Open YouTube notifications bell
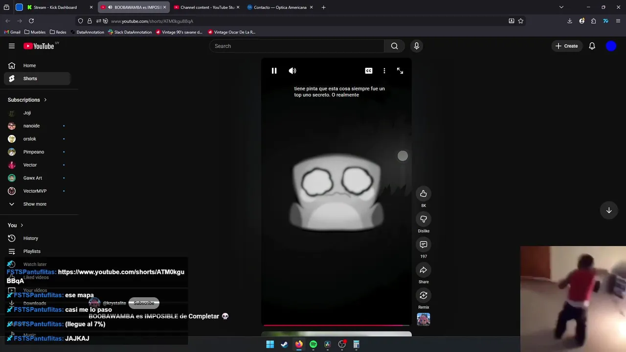626x352 pixels. coord(592,46)
